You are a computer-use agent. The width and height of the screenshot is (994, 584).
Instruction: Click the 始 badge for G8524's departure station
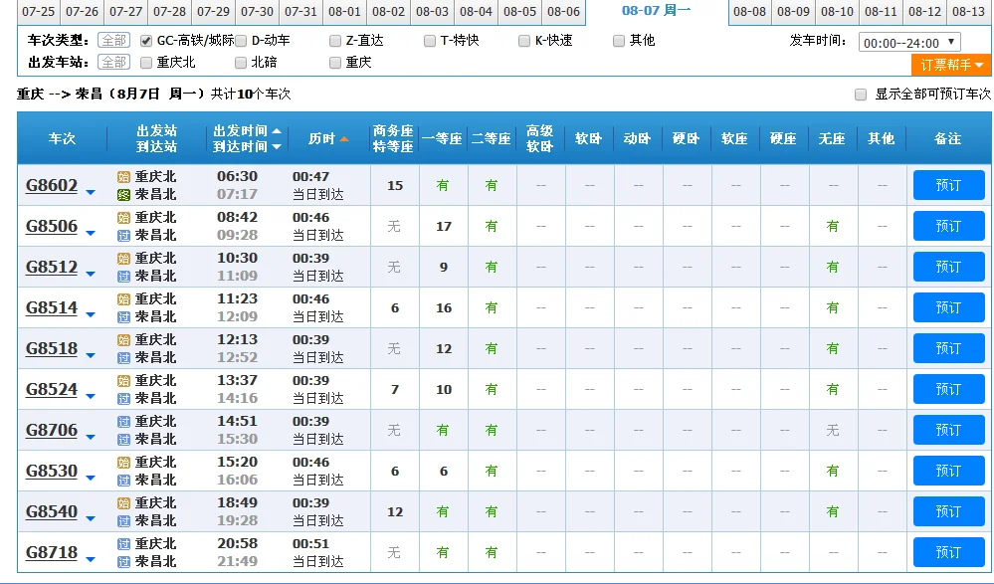click(x=123, y=381)
